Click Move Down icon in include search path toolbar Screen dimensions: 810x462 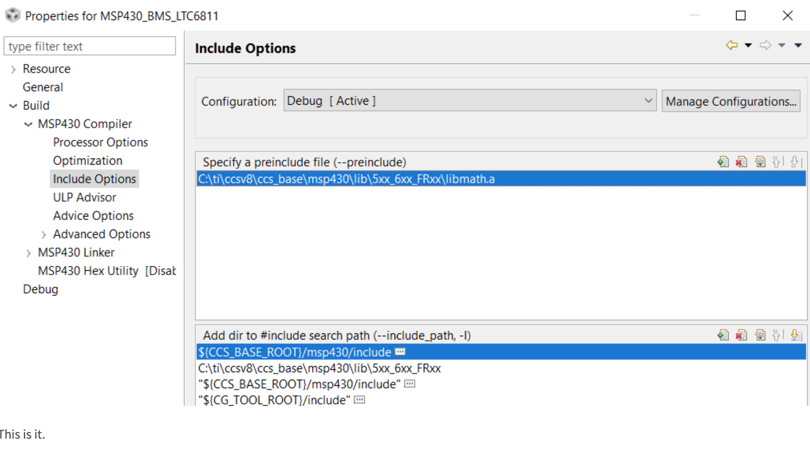796,335
